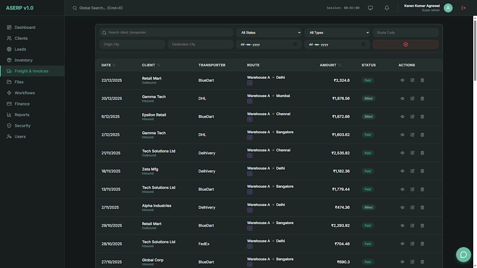
Task: Delete the Gamma Tech 20/12/2025 invoice
Action: tap(422, 98)
